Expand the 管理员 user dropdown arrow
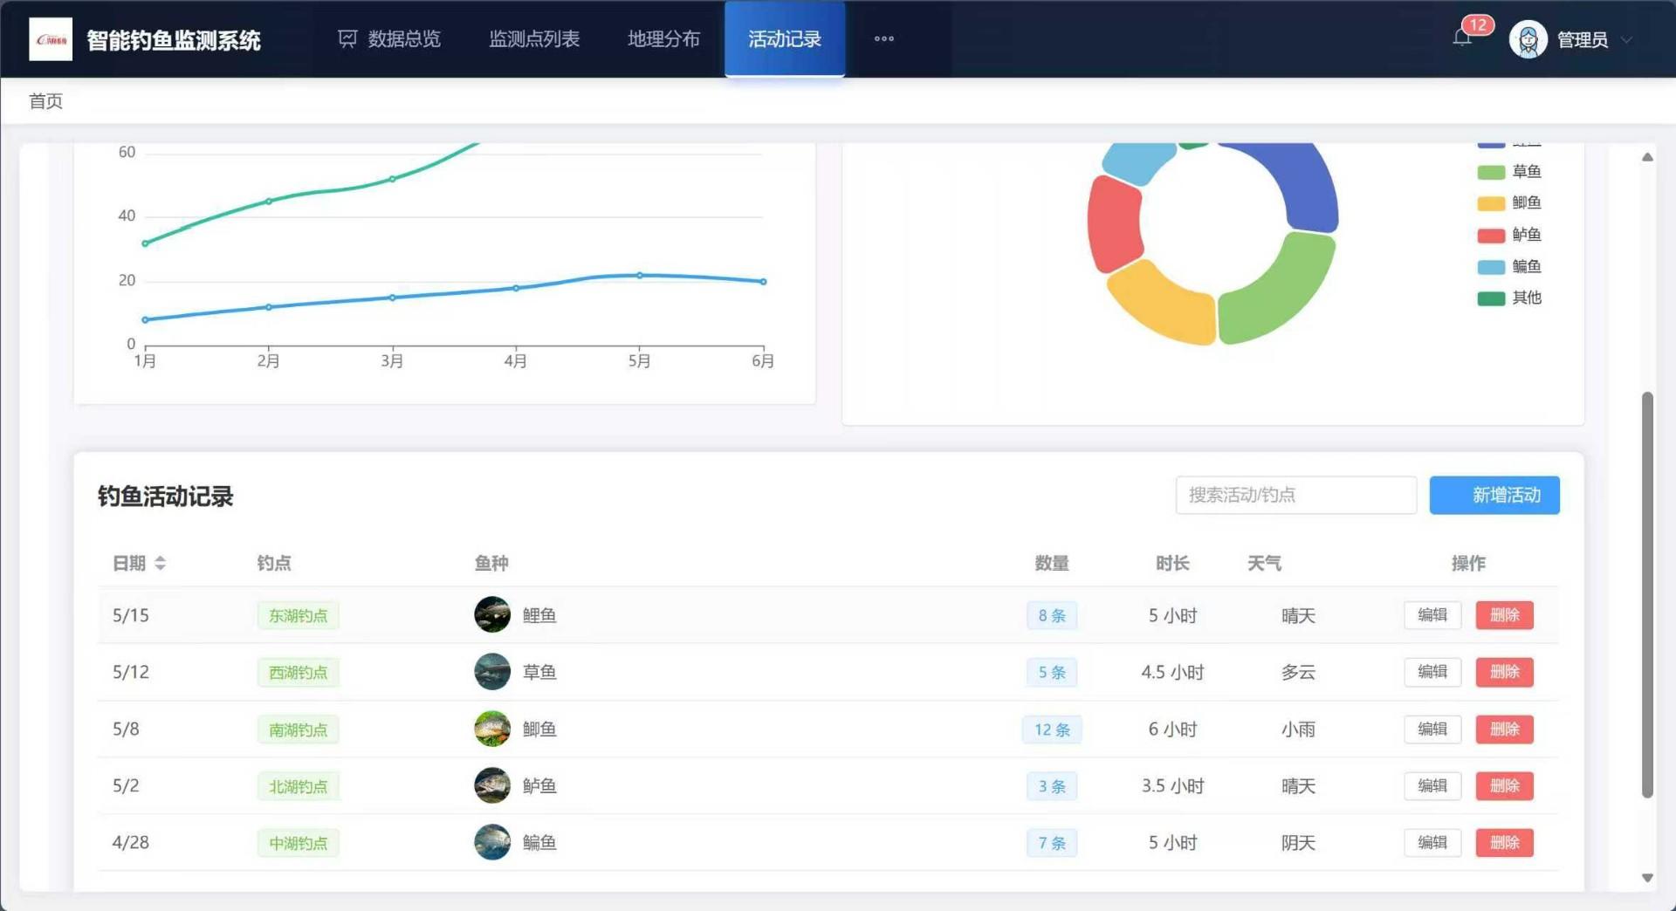The height and width of the screenshot is (911, 1676). pos(1626,40)
